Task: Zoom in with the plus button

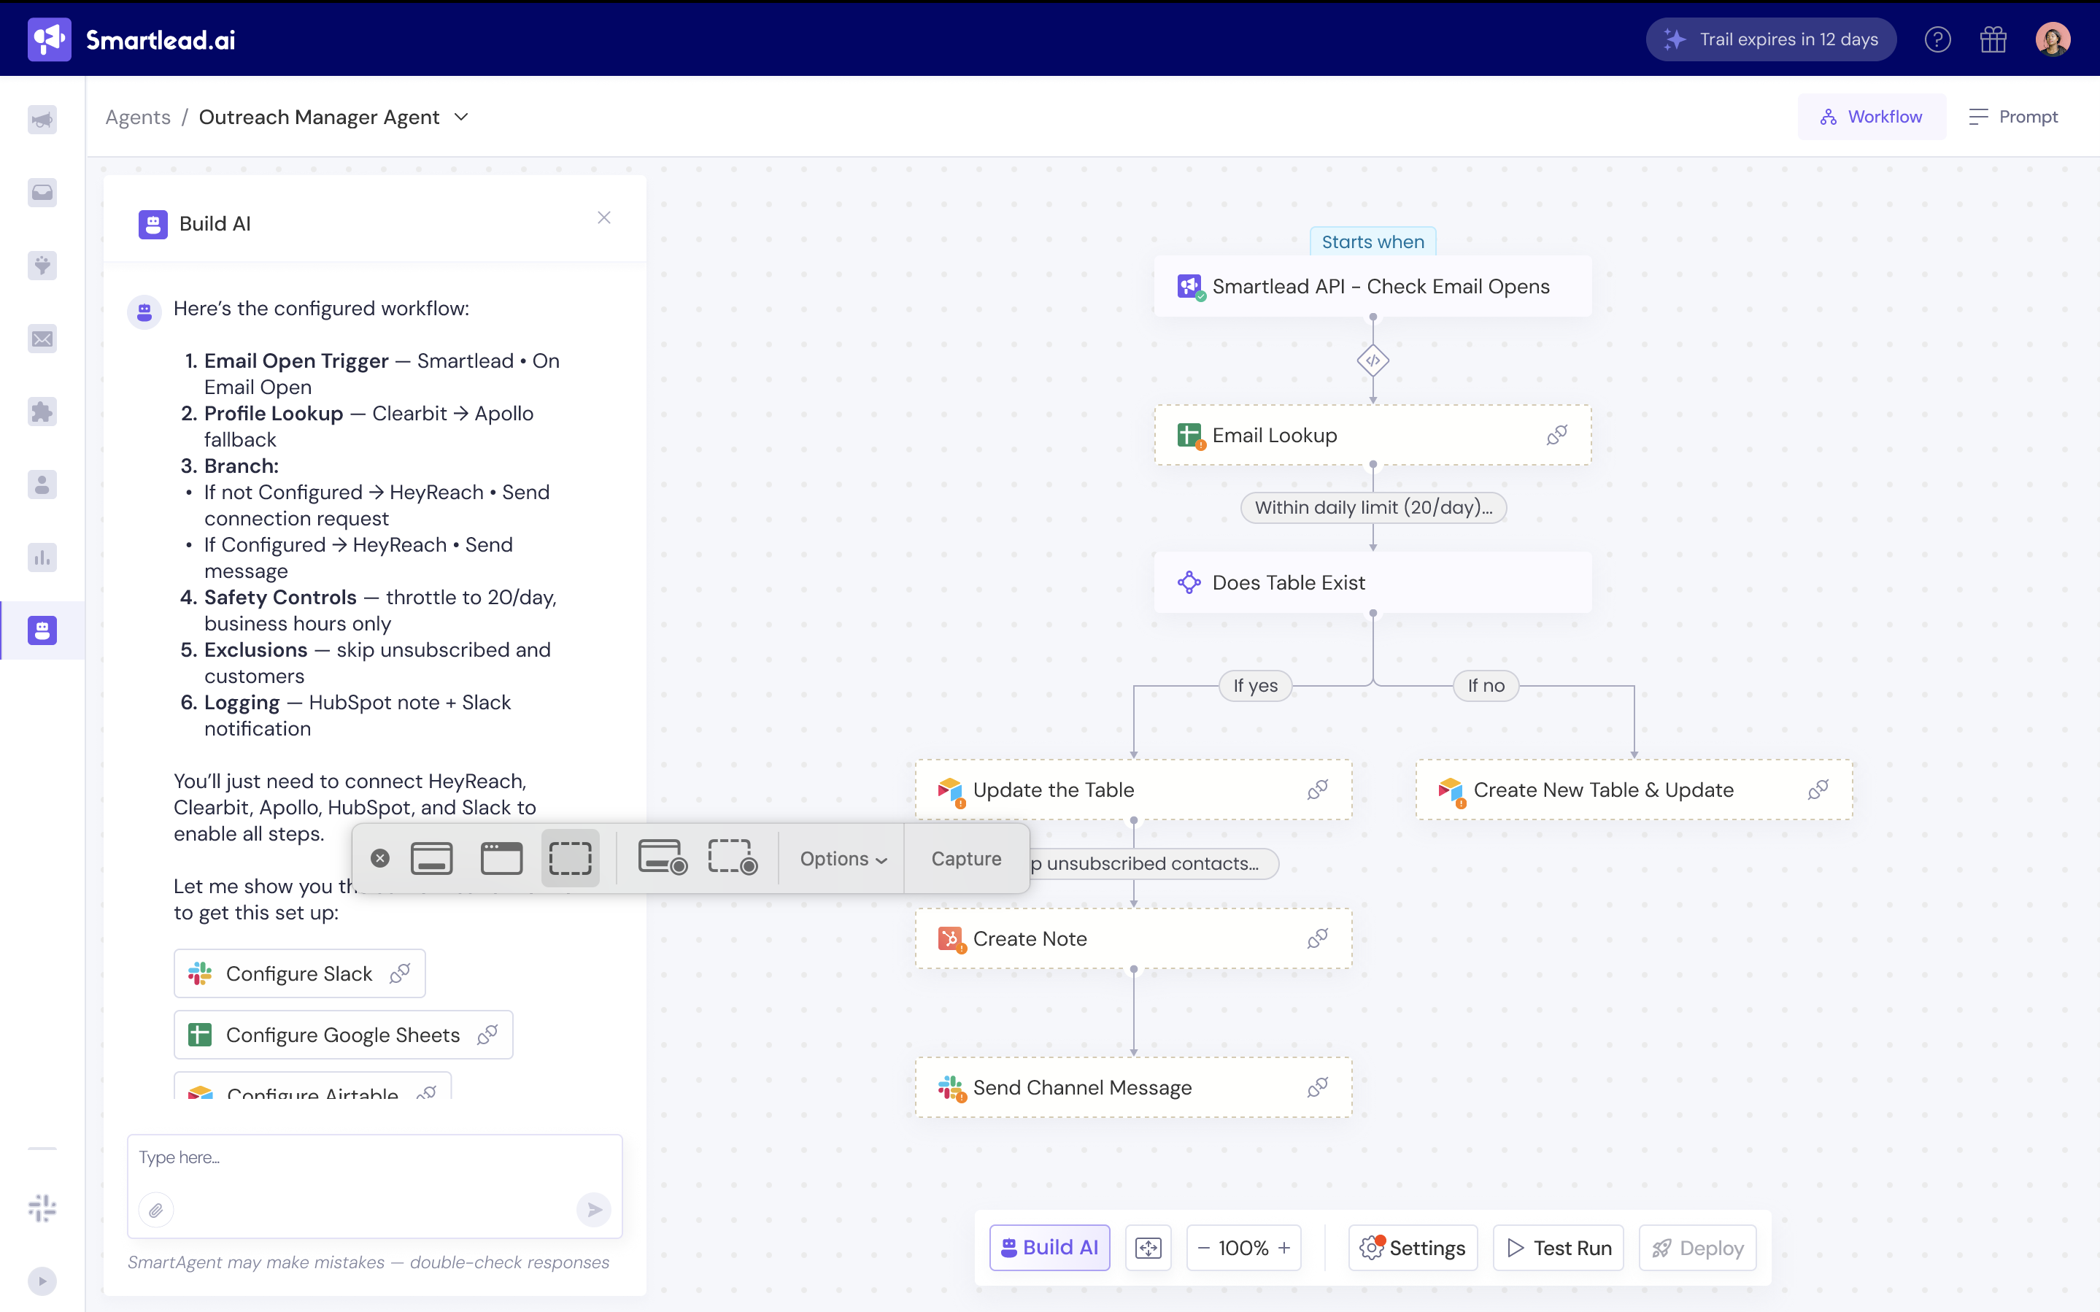Action: click(x=1283, y=1248)
